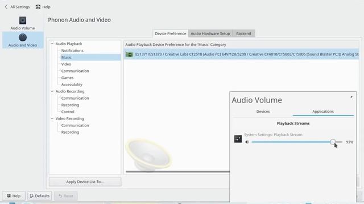Click the Help icon in top bar
This screenshot has height=204, width=364.
tap(38, 7)
